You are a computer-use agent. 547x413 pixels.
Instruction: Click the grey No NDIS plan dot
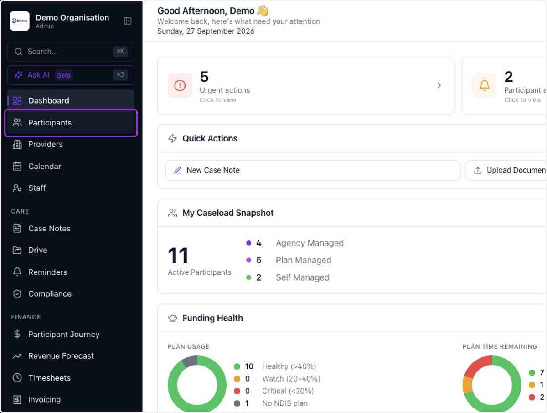point(237,403)
